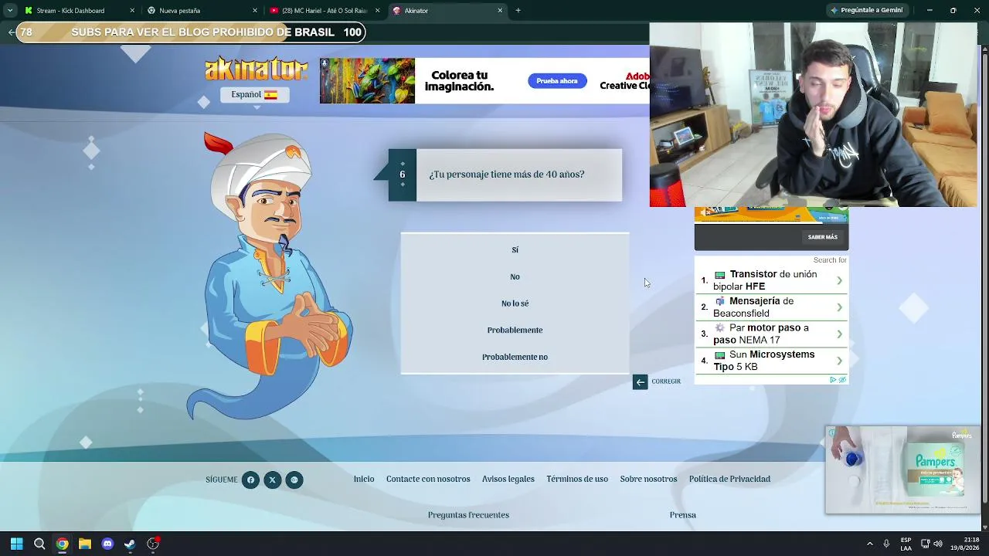
Task: Open the ESP LAA keyboard language indicator
Action: point(906,544)
